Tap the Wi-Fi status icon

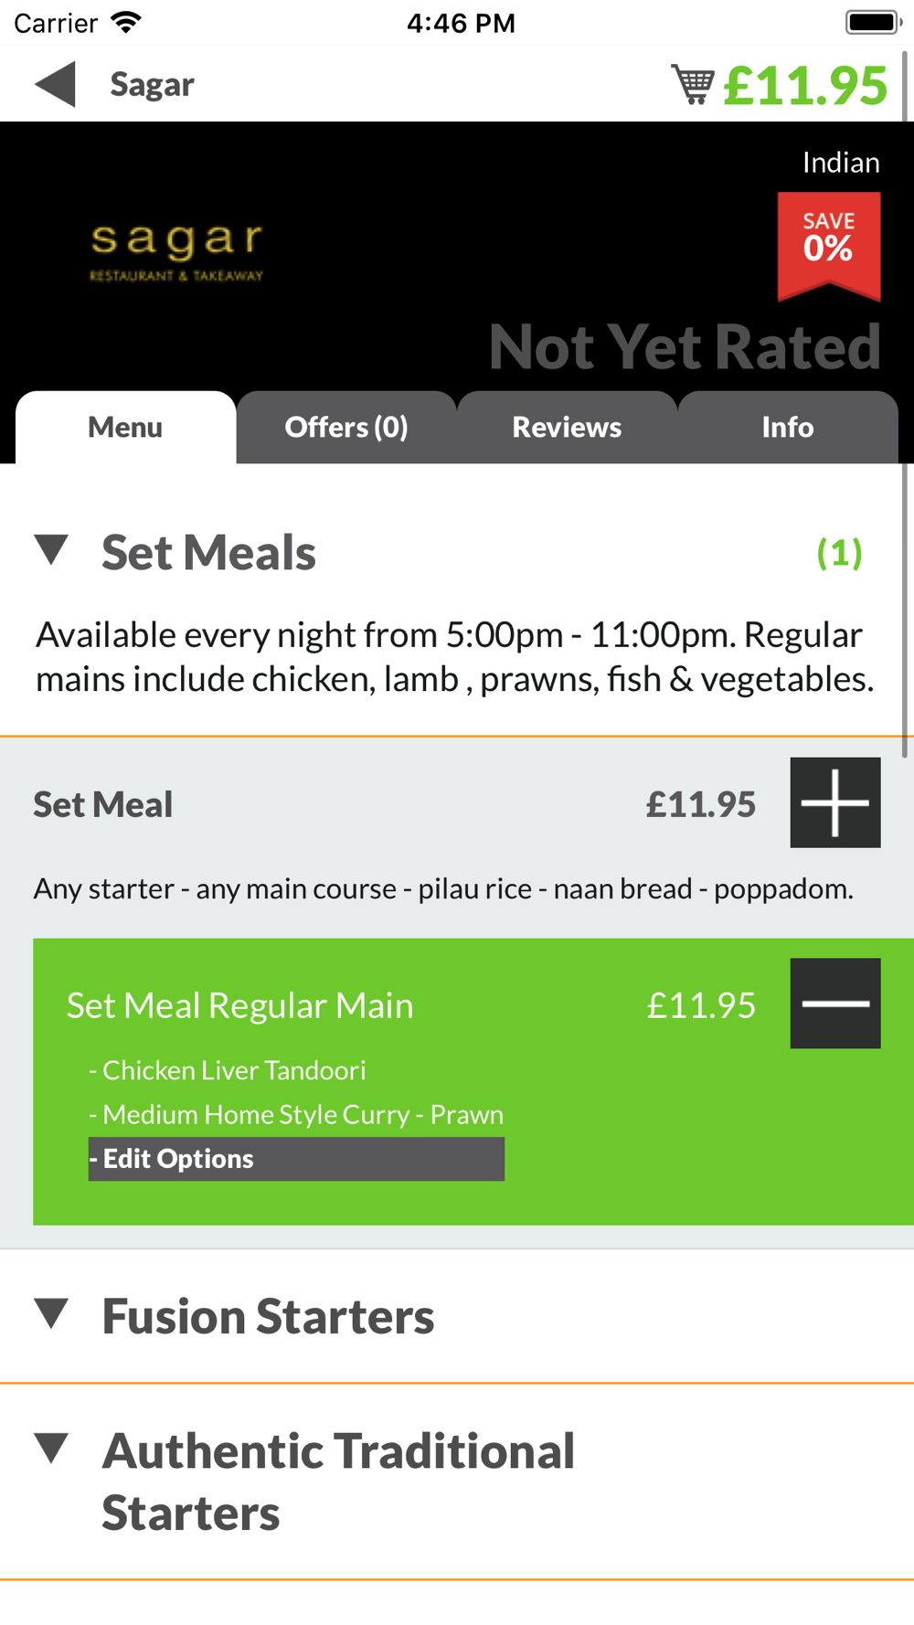click(x=126, y=22)
